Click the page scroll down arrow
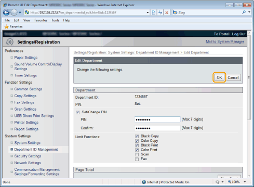The height and width of the screenshot is (187, 254). (x=249, y=176)
